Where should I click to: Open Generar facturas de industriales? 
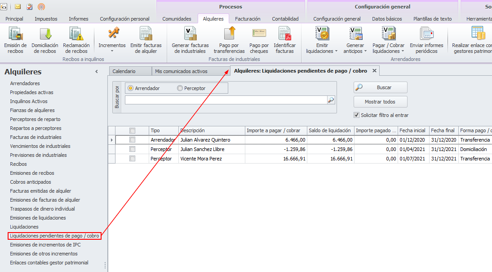190,35
